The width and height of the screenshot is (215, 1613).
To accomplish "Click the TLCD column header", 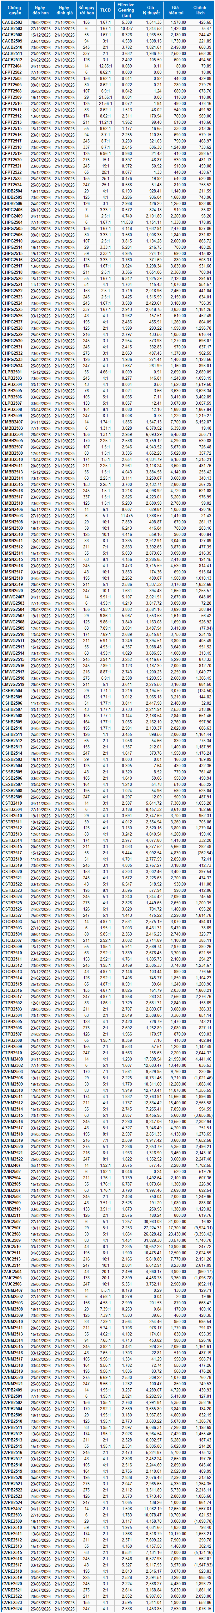I will [106, 10].
